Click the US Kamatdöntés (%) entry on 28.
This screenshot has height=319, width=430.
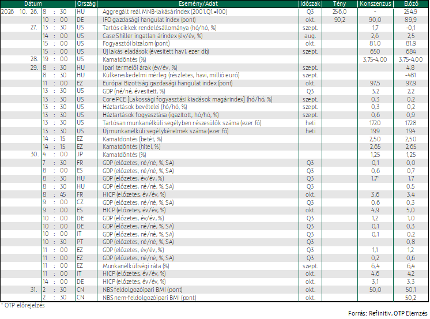125,59
